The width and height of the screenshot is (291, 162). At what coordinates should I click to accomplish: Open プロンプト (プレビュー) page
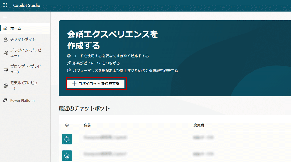point(25,69)
